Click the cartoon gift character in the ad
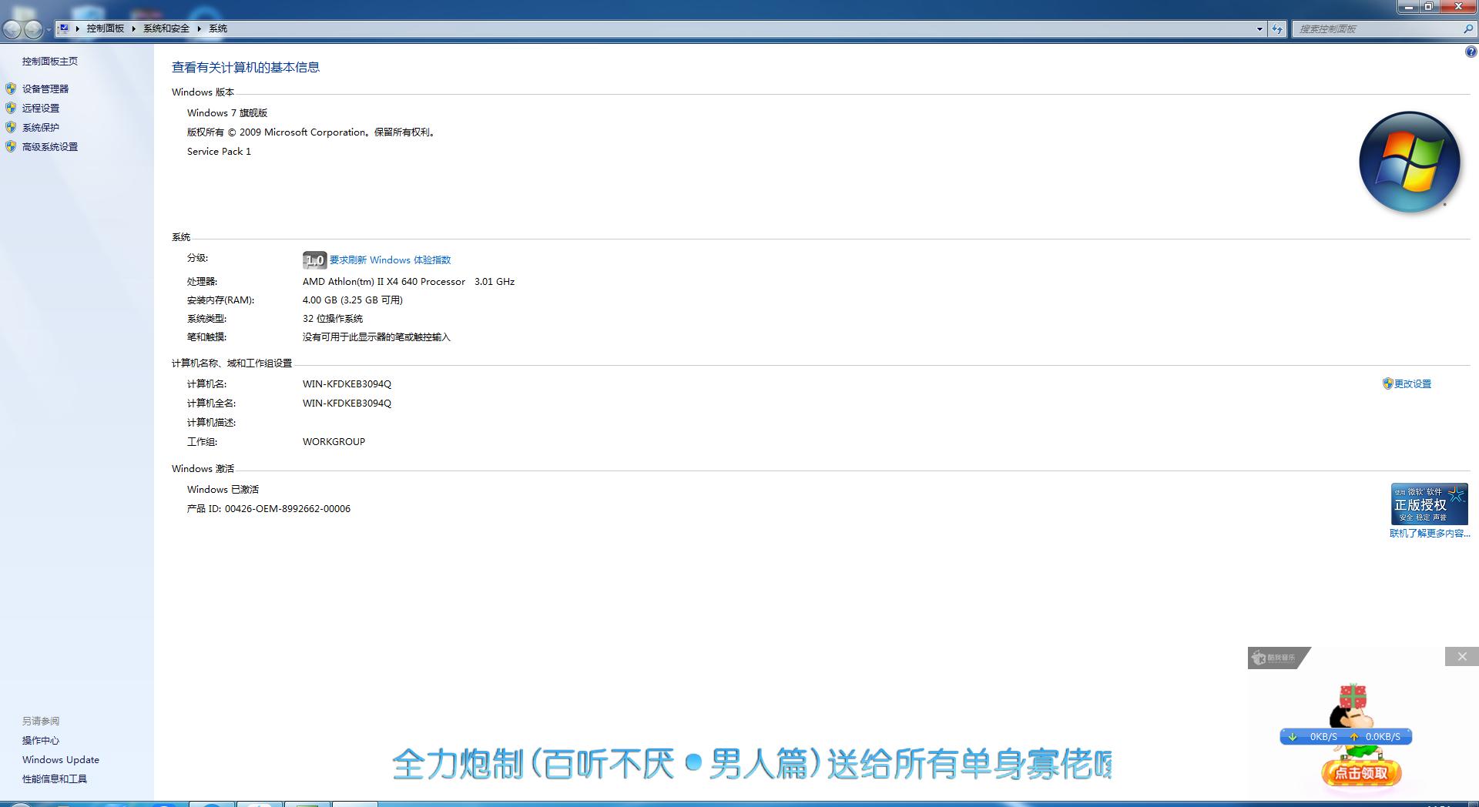The image size is (1479, 807). point(1352,708)
